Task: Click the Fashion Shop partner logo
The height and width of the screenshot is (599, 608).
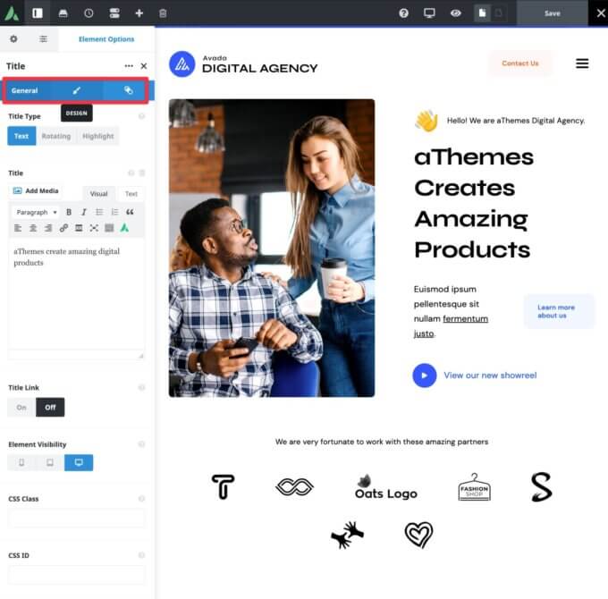Action: click(x=474, y=487)
